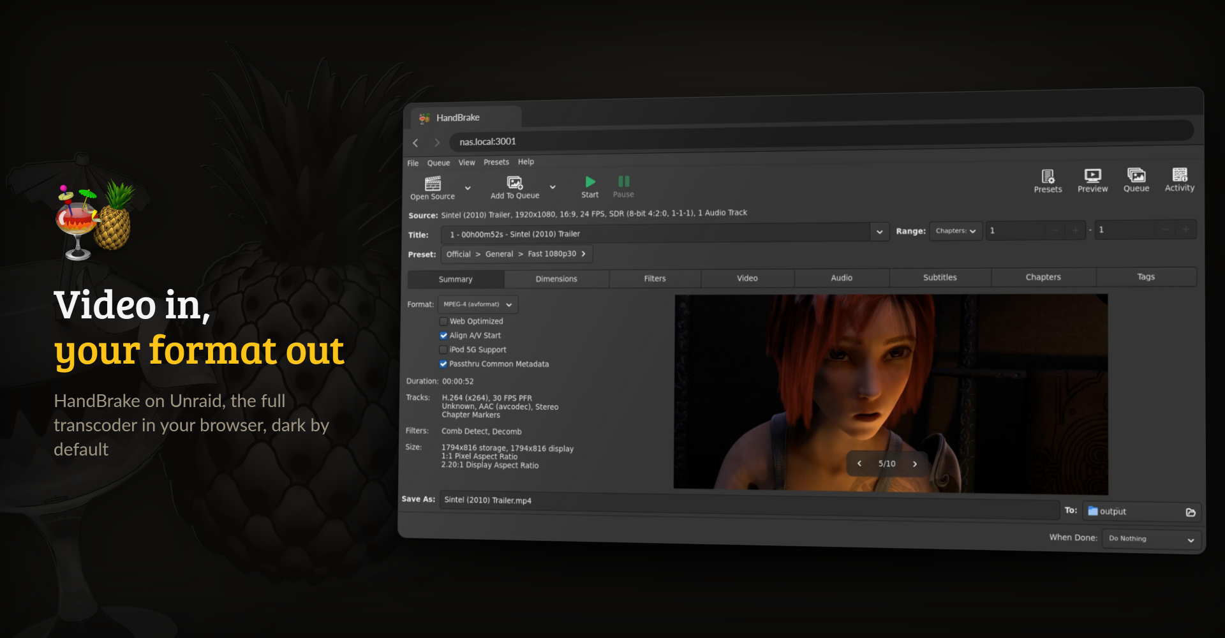This screenshot has width=1225, height=638.
Task: Switch to the Tags tab
Action: 1146,277
